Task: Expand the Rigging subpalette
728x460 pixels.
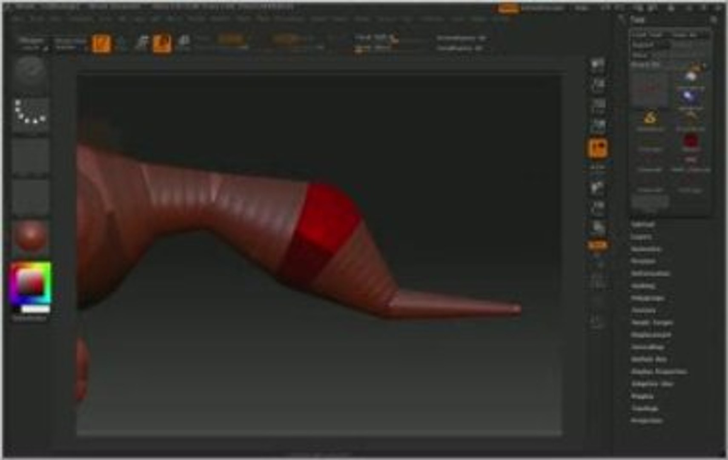Action: click(642, 397)
